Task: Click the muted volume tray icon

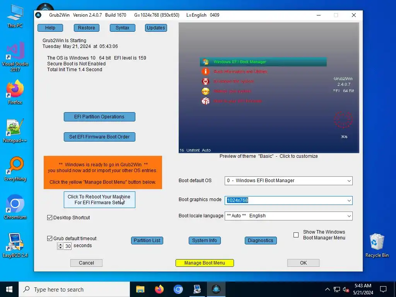Action: (x=346, y=289)
